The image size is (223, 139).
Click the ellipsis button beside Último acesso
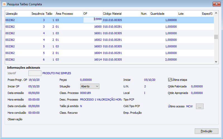pos(200,106)
